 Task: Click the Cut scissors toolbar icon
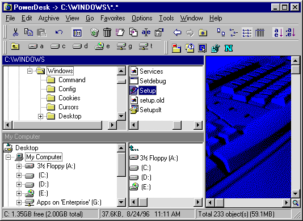15,32
